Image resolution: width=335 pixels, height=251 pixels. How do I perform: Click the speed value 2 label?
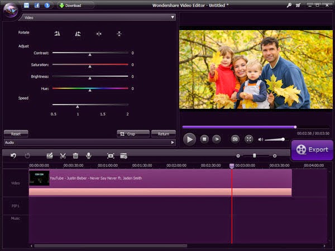tap(127, 114)
